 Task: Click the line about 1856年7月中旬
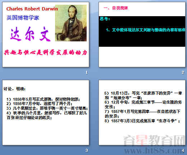click(40, 104)
